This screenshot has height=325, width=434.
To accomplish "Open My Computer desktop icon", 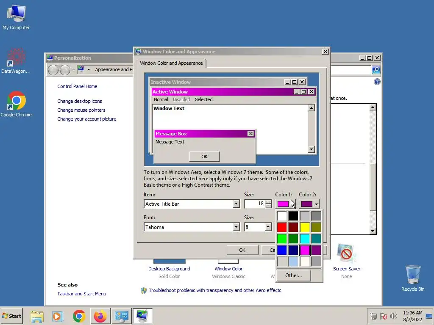I will point(16,17).
